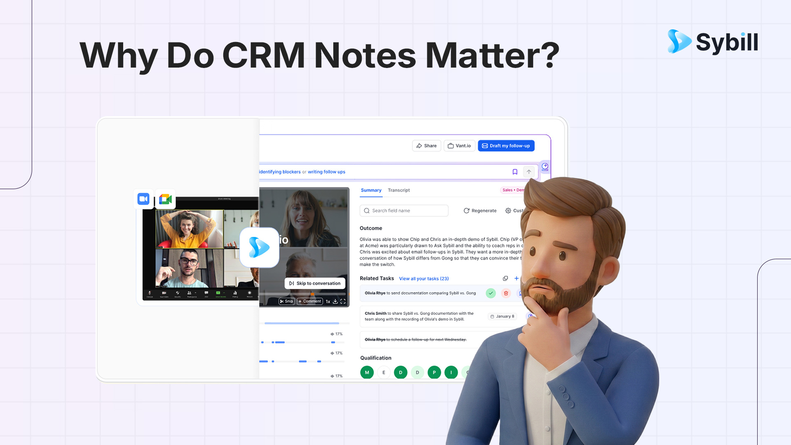Focus the Search field name box
Viewport: 791px width, 445px height.
coord(404,211)
